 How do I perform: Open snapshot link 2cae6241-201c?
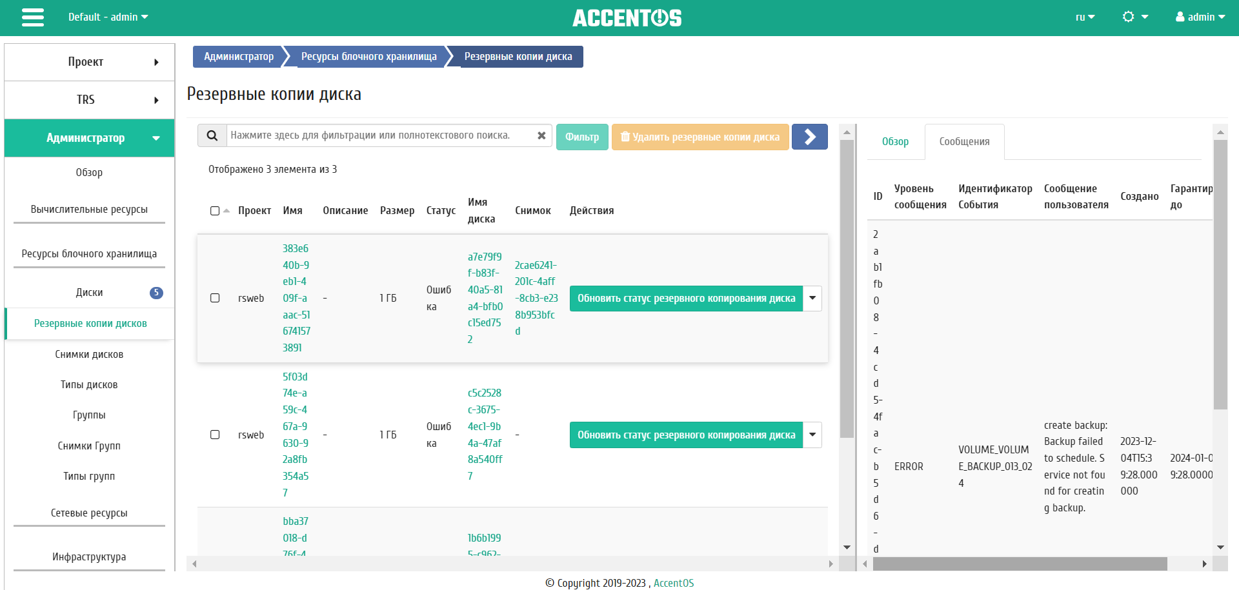(x=536, y=298)
